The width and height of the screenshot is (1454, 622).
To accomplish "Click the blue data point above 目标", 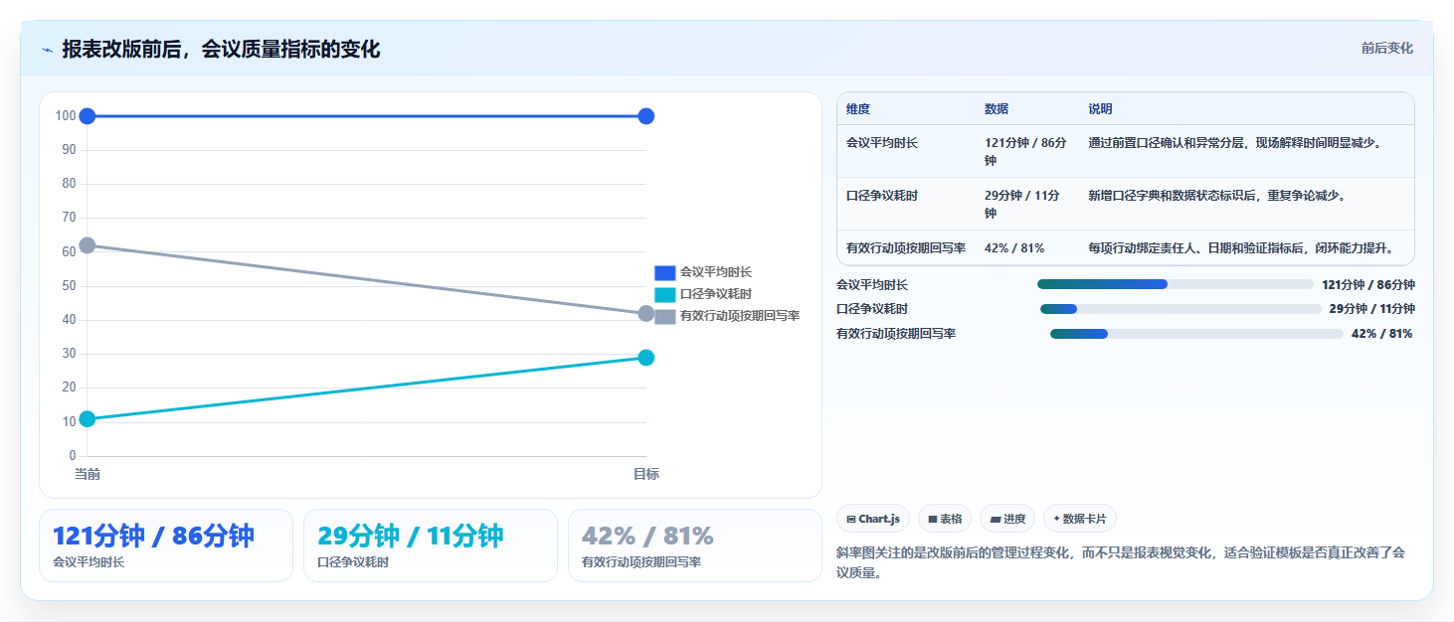I will coord(646,116).
